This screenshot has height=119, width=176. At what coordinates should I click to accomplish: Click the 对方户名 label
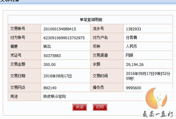click(x=100, y=38)
